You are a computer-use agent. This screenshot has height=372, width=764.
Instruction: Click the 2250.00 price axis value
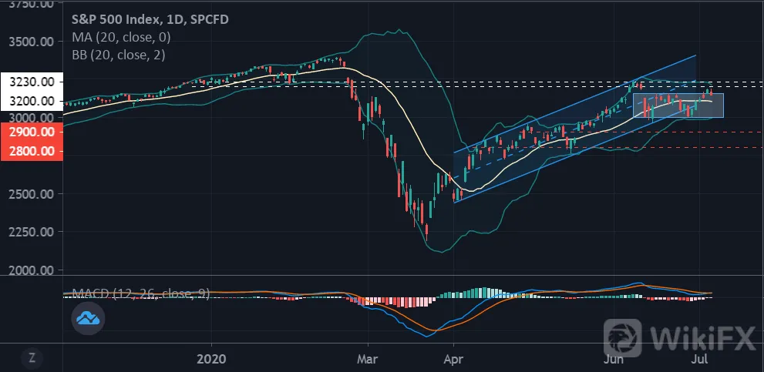[x=31, y=232]
